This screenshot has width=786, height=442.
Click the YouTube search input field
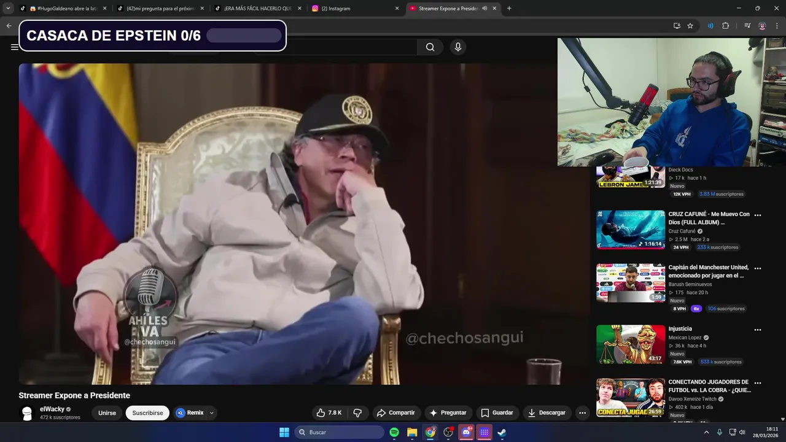[x=335, y=47]
